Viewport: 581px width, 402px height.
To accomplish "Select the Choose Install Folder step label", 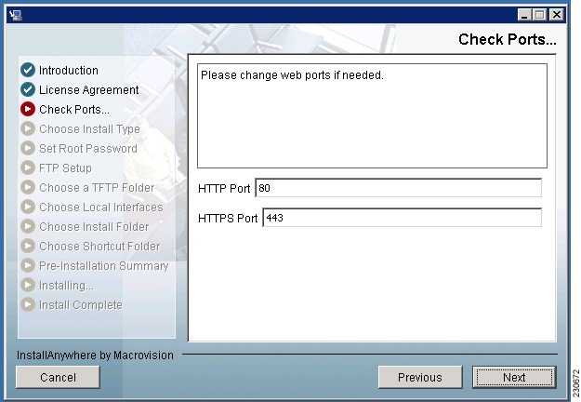I will point(94,226).
